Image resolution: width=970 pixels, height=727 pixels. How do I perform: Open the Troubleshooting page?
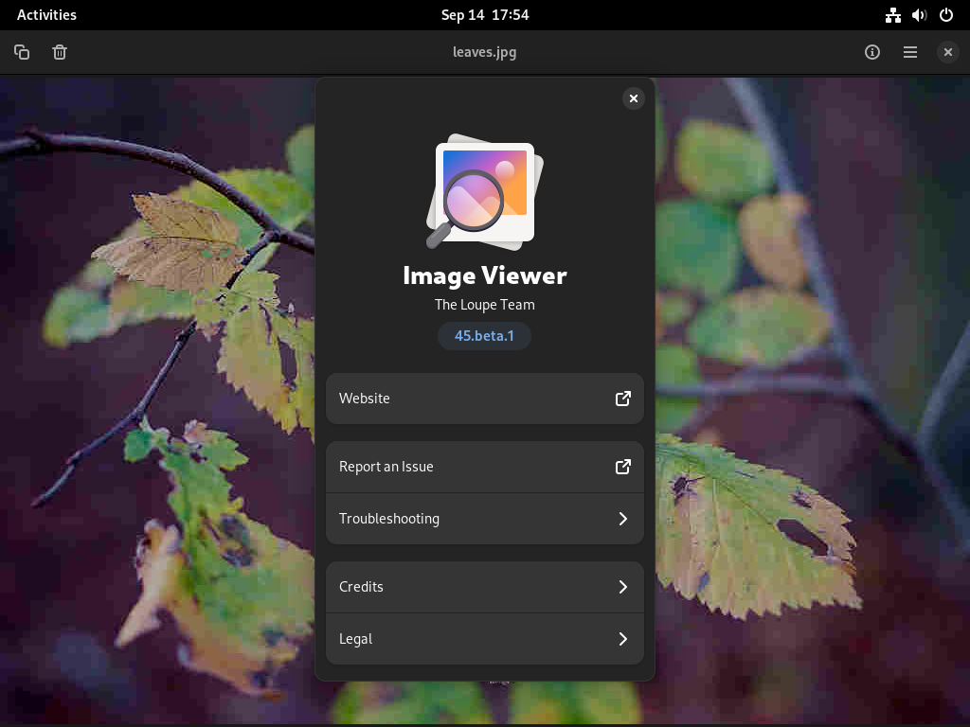coord(485,519)
